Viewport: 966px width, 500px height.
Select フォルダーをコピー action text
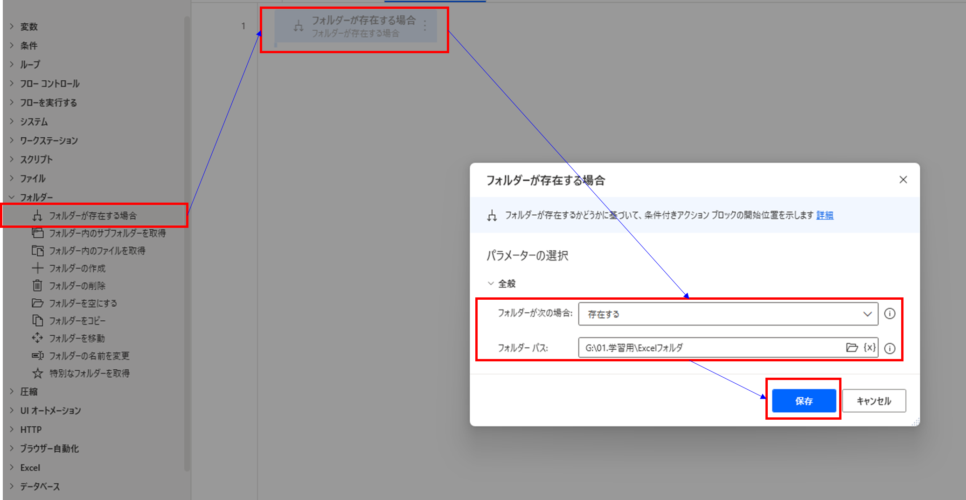[77, 320]
